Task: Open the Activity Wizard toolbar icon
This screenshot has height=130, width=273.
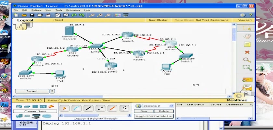Action: pos(48,15)
